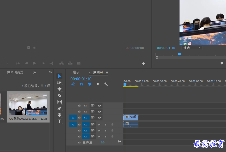This screenshot has height=152, width=226.
Task: Mute the A1 audio track
Action: click(99, 125)
